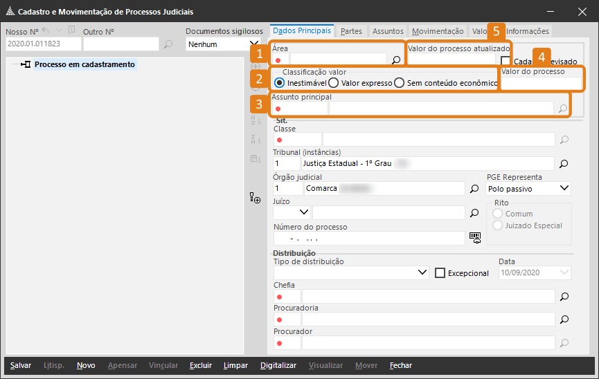Click the Juízo lookup magnifier icon
The image size is (599, 379).
474,212
